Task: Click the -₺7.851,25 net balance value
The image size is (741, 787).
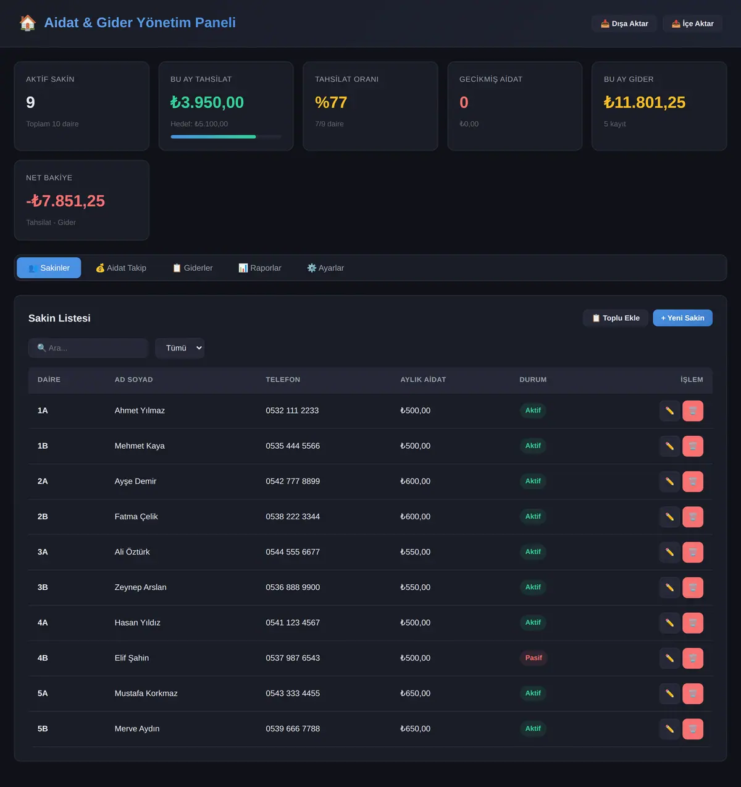Action: pyautogui.click(x=65, y=201)
